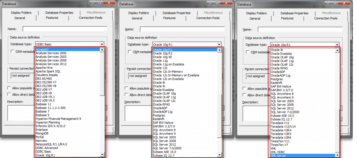Select Access97 in the left window's list

[x=68, y=49]
